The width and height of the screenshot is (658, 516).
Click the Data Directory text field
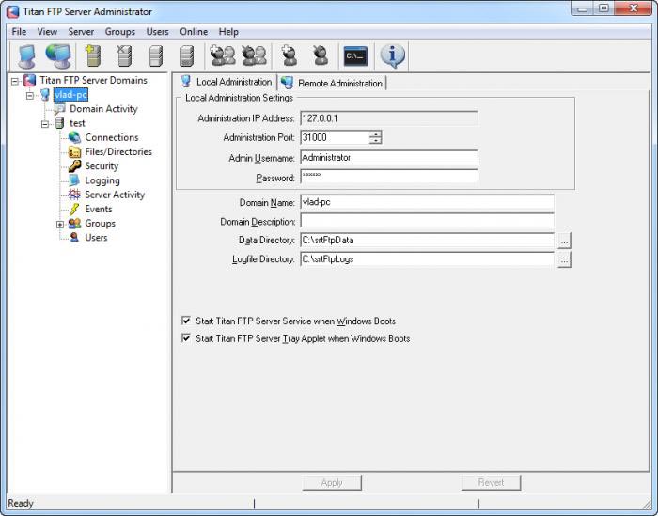click(x=427, y=241)
